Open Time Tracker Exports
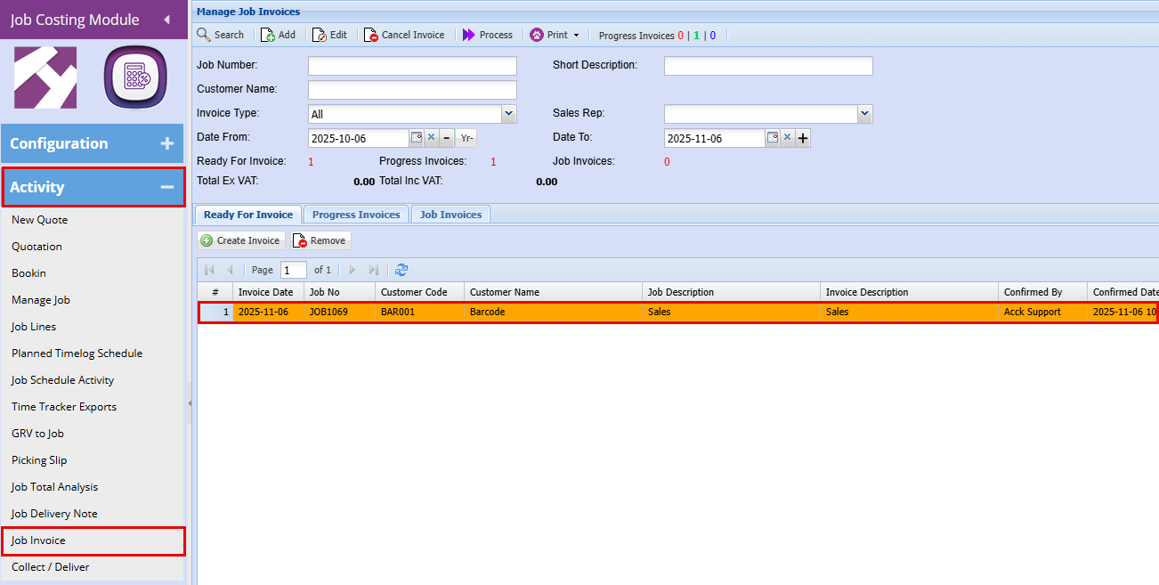This screenshot has width=1159, height=585. 64,407
